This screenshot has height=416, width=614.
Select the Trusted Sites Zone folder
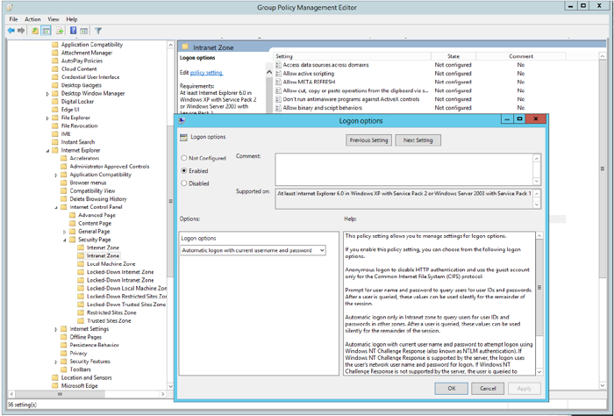111,320
